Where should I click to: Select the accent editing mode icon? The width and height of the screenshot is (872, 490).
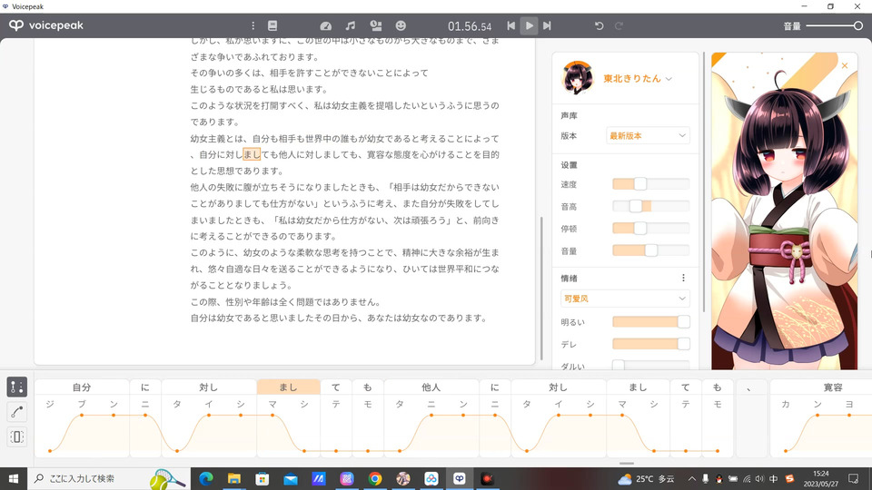[16, 387]
